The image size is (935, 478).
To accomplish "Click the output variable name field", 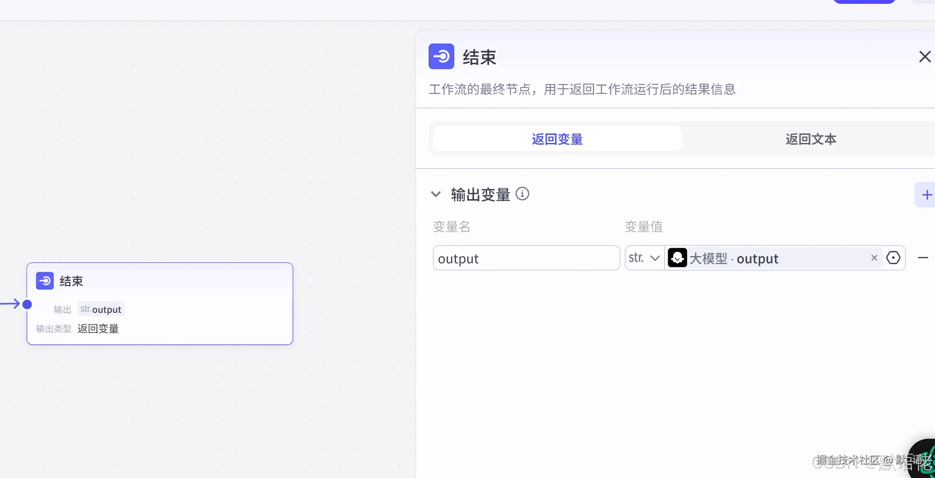I will [x=526, y=258].
